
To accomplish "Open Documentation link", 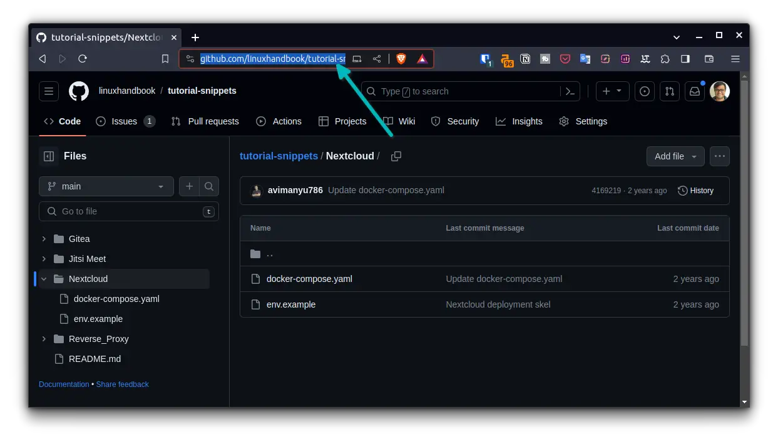I will click(64, 384).
